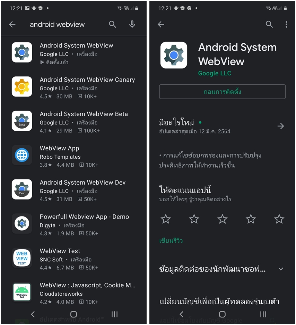The width and height of the screenshot is (296, 325).
Task: Tap เปลี่ยนบัญชีเพื่อเป็นผู้ทดลองรุ่นเบต้า heading
Action: point(219,301)
